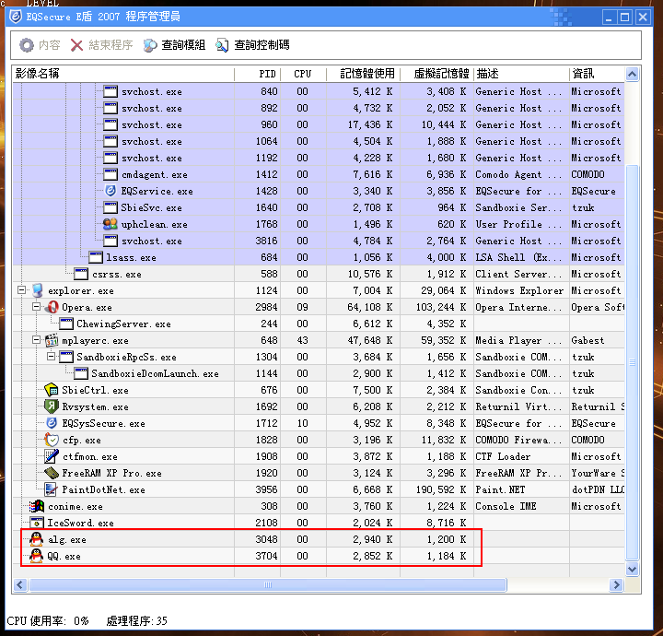
Task: Sort by the 影像名稱 column header
Action: coord(123,74)
